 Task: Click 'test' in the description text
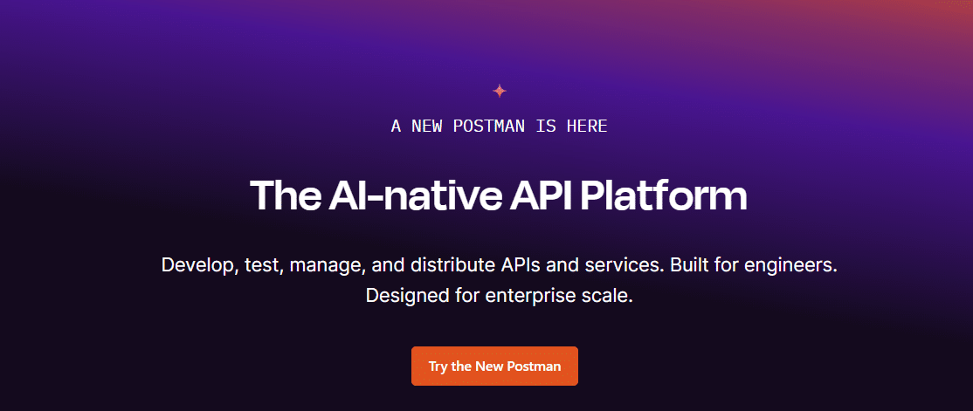(x=264, y=264)
